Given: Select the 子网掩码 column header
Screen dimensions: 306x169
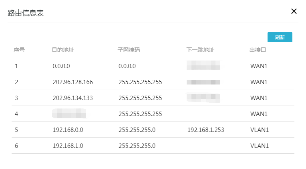Looking at the screenshot, I should (x=129, y=50).
